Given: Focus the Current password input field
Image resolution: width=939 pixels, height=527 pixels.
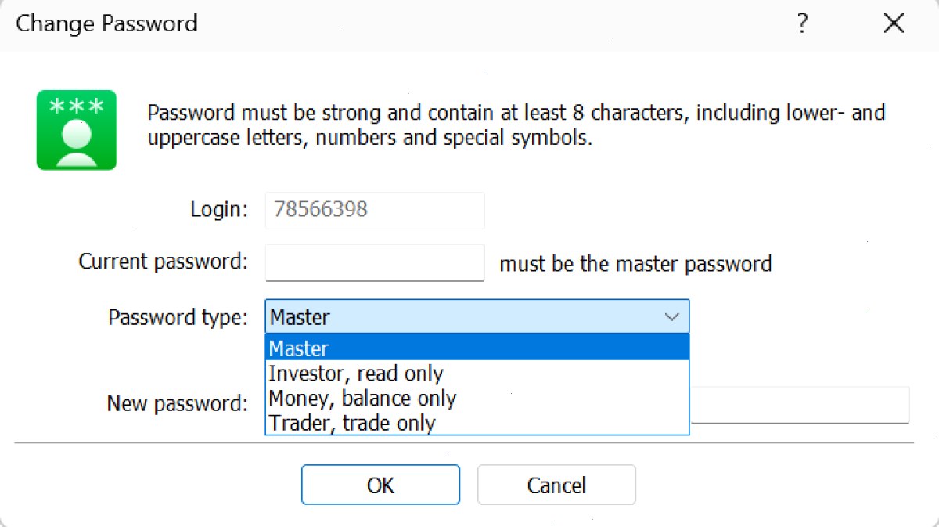Looking at the screenshot, I should click(375, 263).
